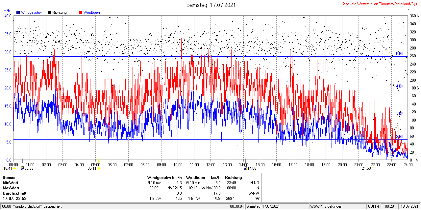Click the current gust value 4.8
This screenshot has width=421, height=210.
click(x=217, y=199)
